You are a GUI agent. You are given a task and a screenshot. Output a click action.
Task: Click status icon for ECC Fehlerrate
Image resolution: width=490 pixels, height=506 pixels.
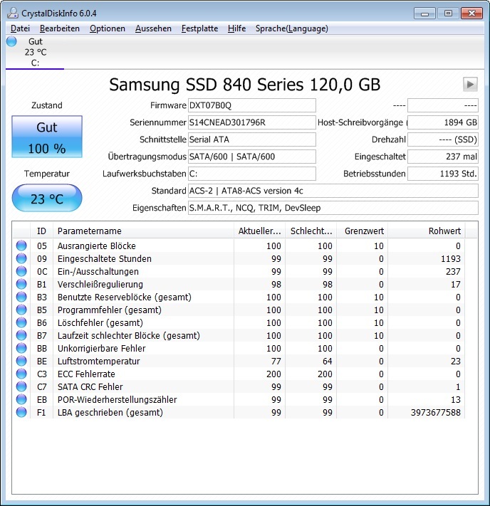point(21,374)
